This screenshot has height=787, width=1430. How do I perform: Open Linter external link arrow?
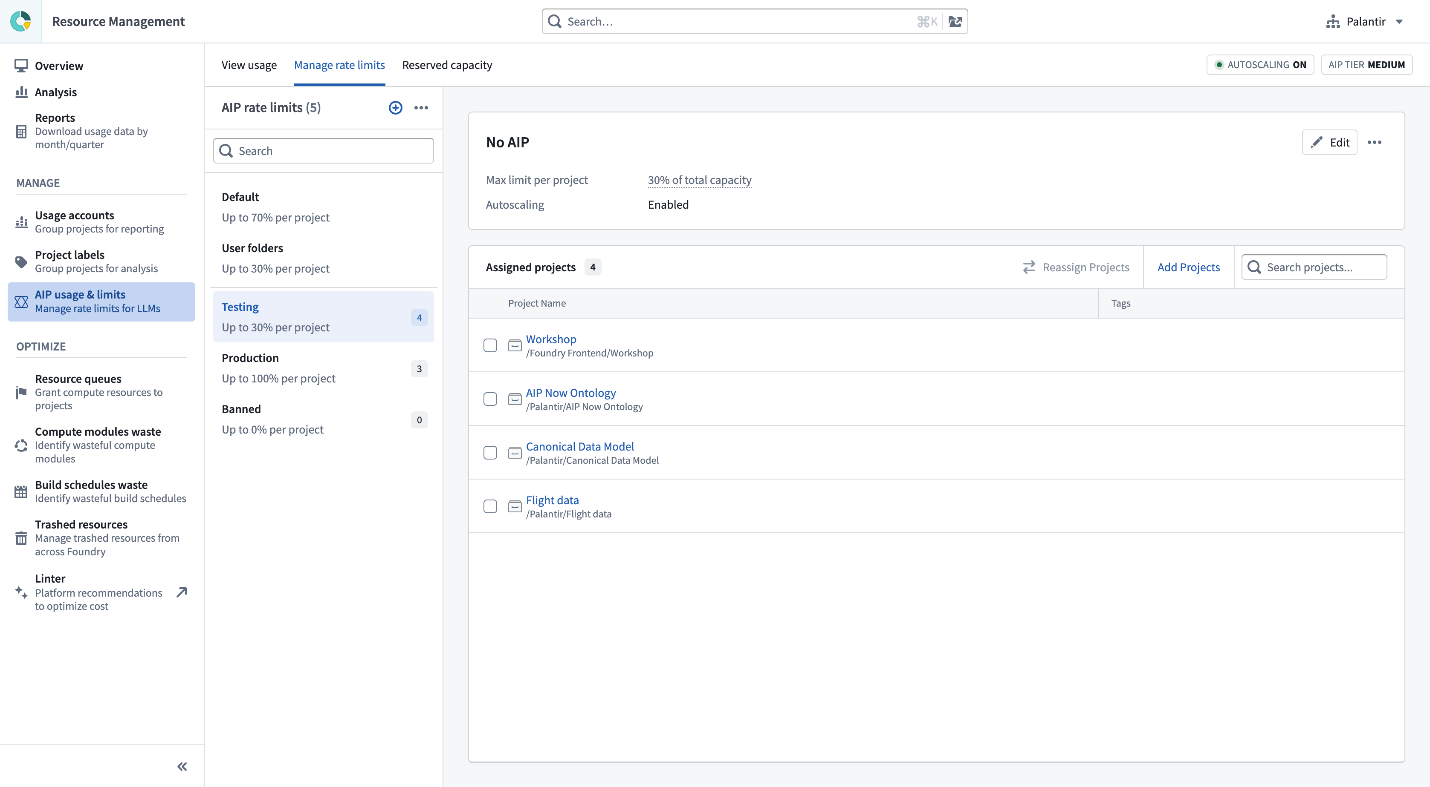182,592
